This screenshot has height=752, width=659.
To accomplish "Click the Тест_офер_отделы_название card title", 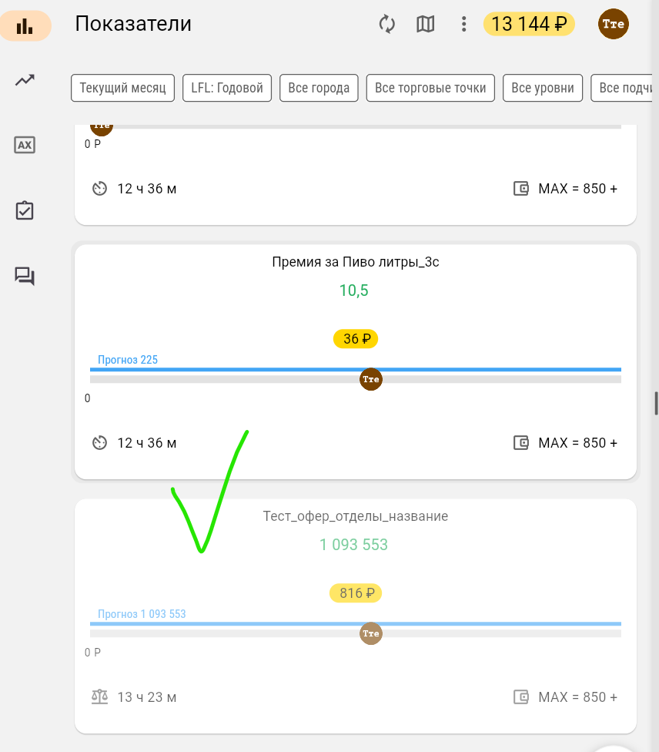I will tap(356, 516).
